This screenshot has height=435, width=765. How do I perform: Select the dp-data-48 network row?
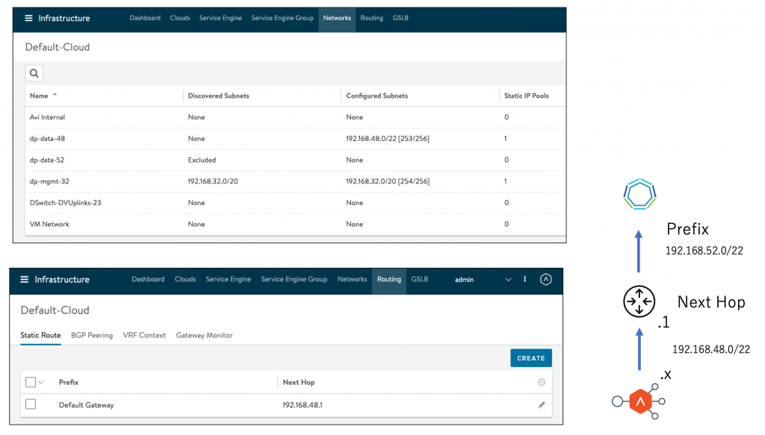(296, 138)
